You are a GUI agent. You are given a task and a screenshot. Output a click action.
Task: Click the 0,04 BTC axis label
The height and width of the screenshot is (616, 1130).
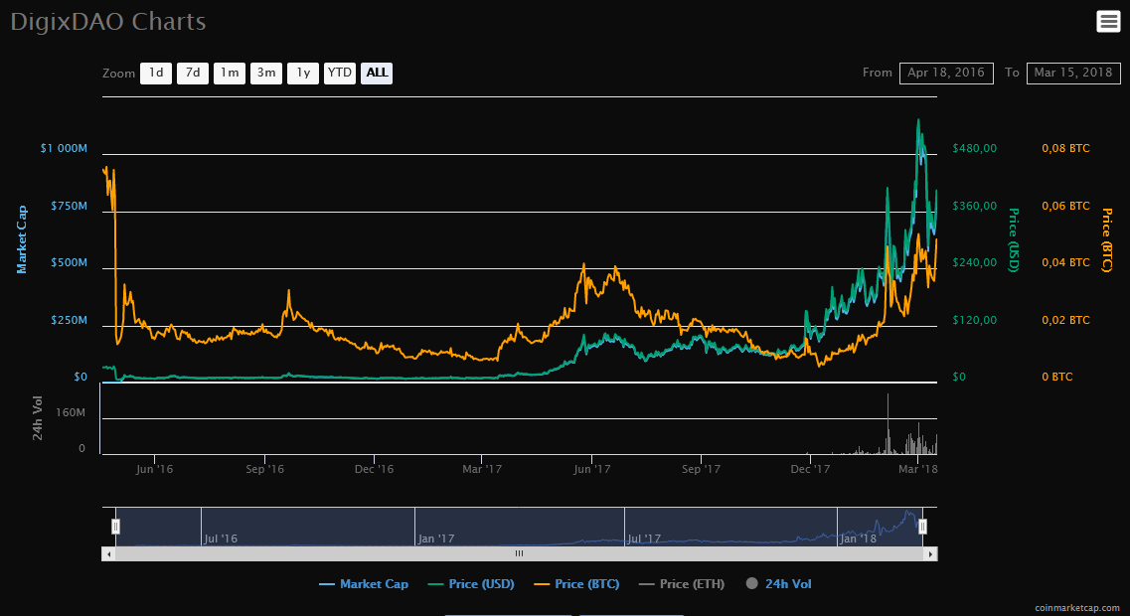[x=1065, y=262]
